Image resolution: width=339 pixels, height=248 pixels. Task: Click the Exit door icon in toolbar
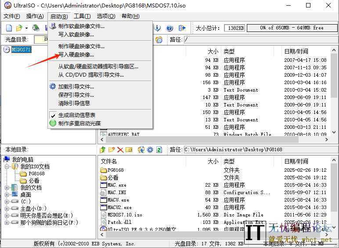(x=182, y=28)
